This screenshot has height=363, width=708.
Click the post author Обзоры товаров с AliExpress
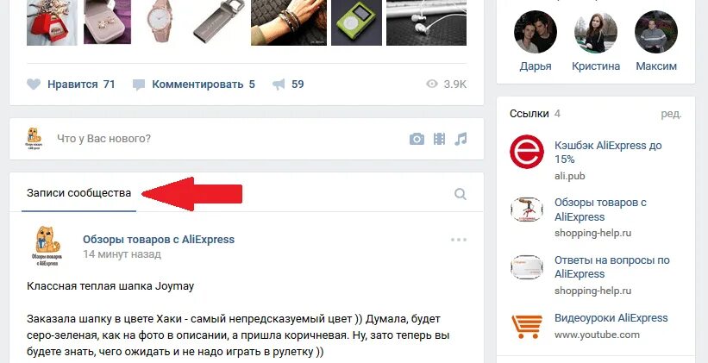point(159,240)
